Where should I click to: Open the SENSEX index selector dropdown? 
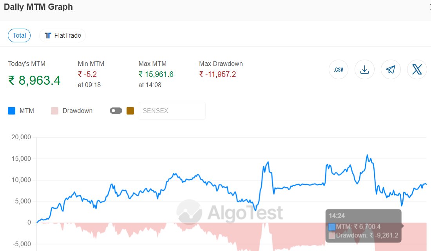click(171, 111)
